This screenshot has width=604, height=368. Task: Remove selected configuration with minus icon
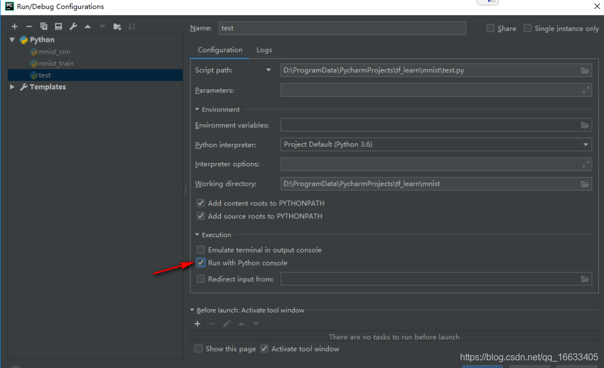click(29, 27)
